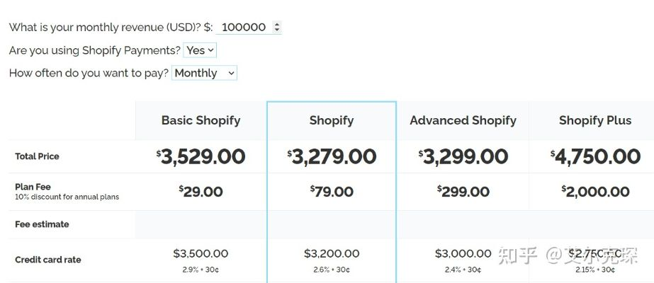Open the payment frequency Monthly dropdown

pos(204,73)
